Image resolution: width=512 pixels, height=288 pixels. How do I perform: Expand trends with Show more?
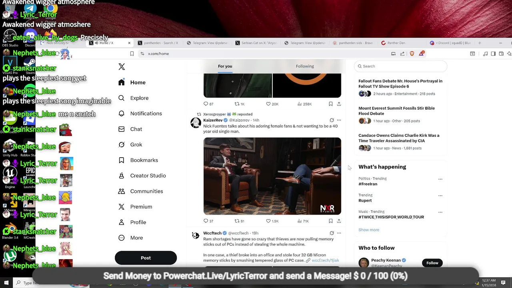click(369, 230)
